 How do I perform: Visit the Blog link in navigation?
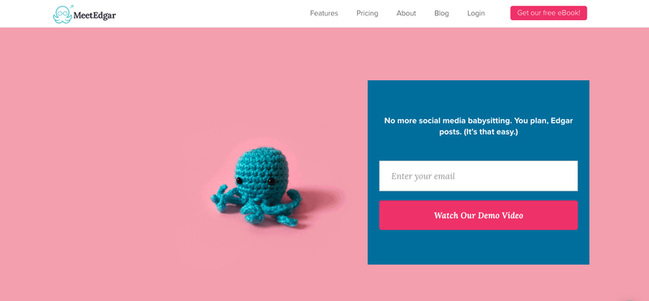point(441,13)
